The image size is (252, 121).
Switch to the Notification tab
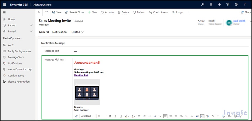60,32
